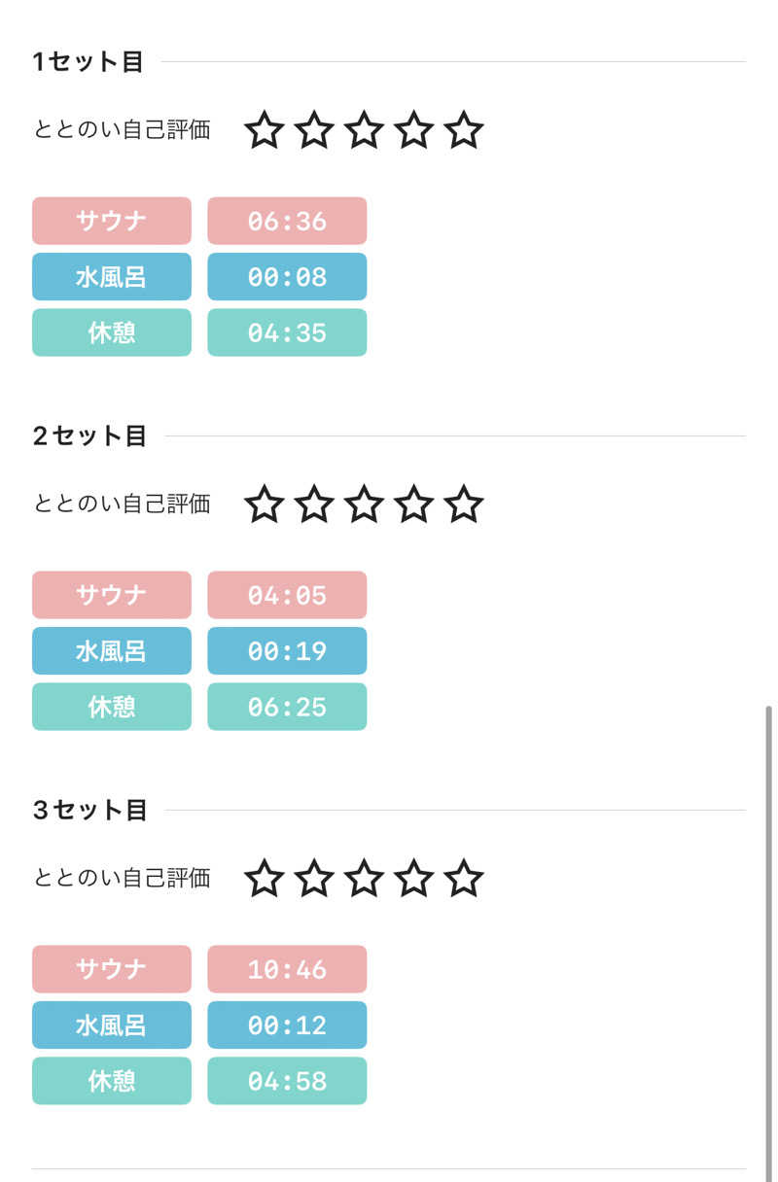Click set 1 rest time 04:35
Image resolution: width=778 pixels, height=1182 pixels.
287,332
